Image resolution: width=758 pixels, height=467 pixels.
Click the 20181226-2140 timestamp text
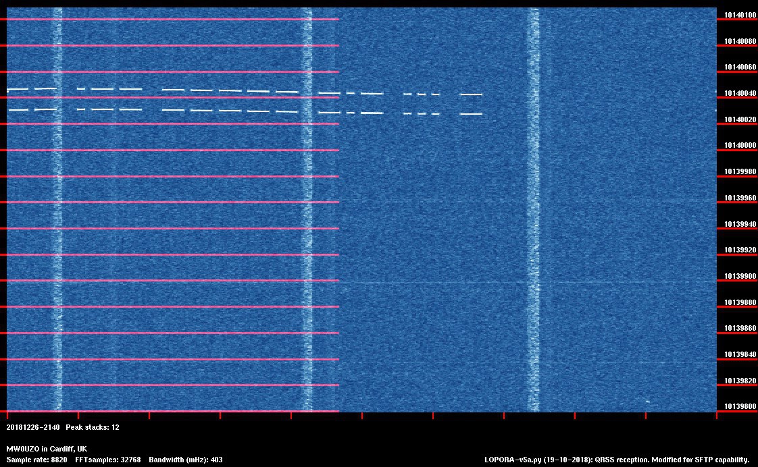(33, 427)
